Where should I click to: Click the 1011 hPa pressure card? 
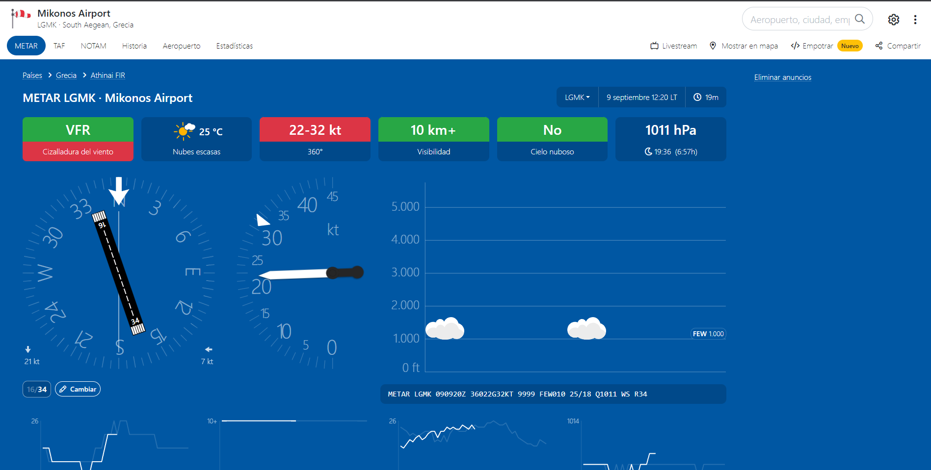671,139
